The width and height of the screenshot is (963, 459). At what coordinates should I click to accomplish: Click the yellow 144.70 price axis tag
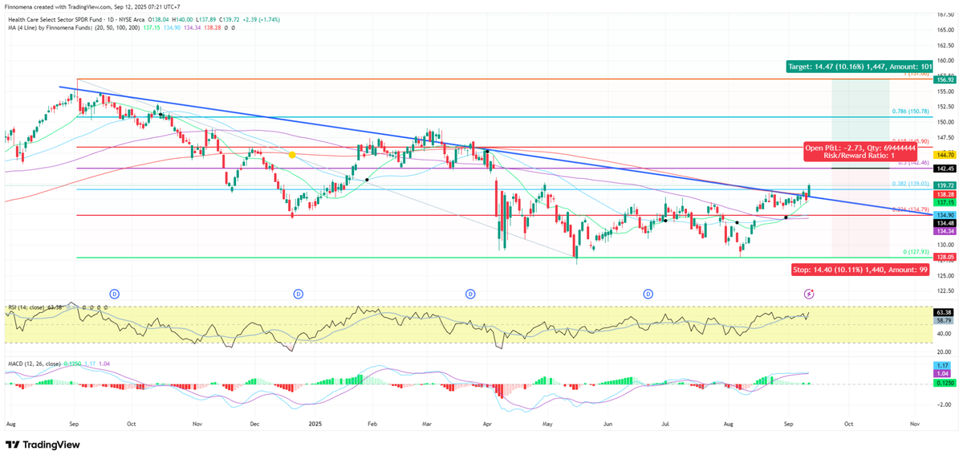click(944, 154)
